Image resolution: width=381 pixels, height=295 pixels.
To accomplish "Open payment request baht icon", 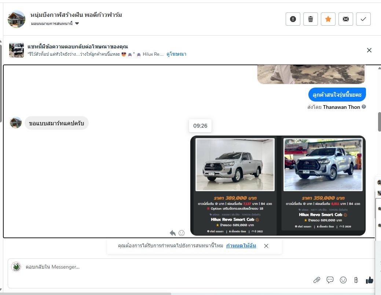I will click(x=356, y=280).
